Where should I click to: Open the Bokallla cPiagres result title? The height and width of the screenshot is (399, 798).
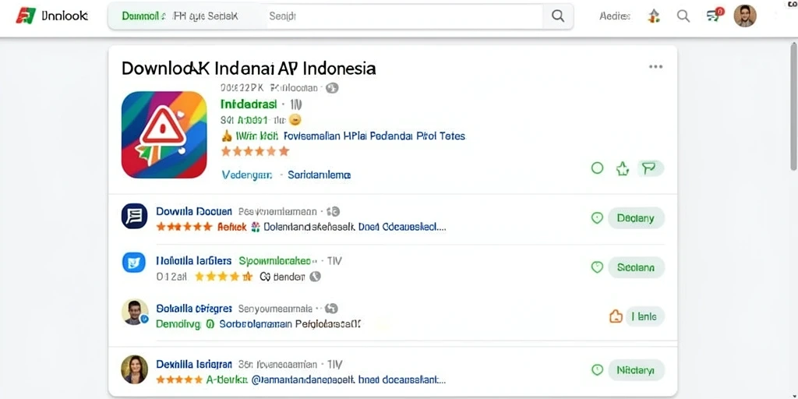click(194, 309)
